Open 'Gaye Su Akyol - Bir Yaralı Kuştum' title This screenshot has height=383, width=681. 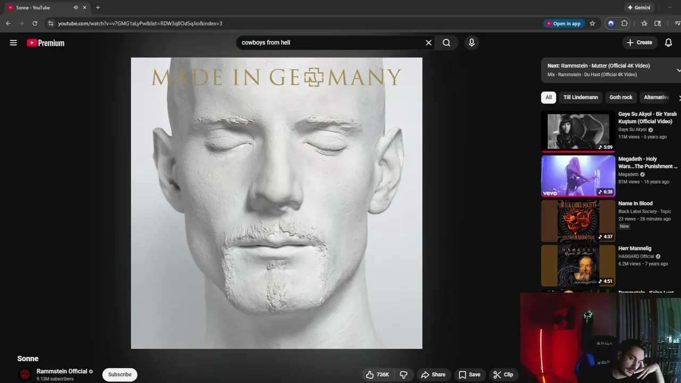[647, 118]
